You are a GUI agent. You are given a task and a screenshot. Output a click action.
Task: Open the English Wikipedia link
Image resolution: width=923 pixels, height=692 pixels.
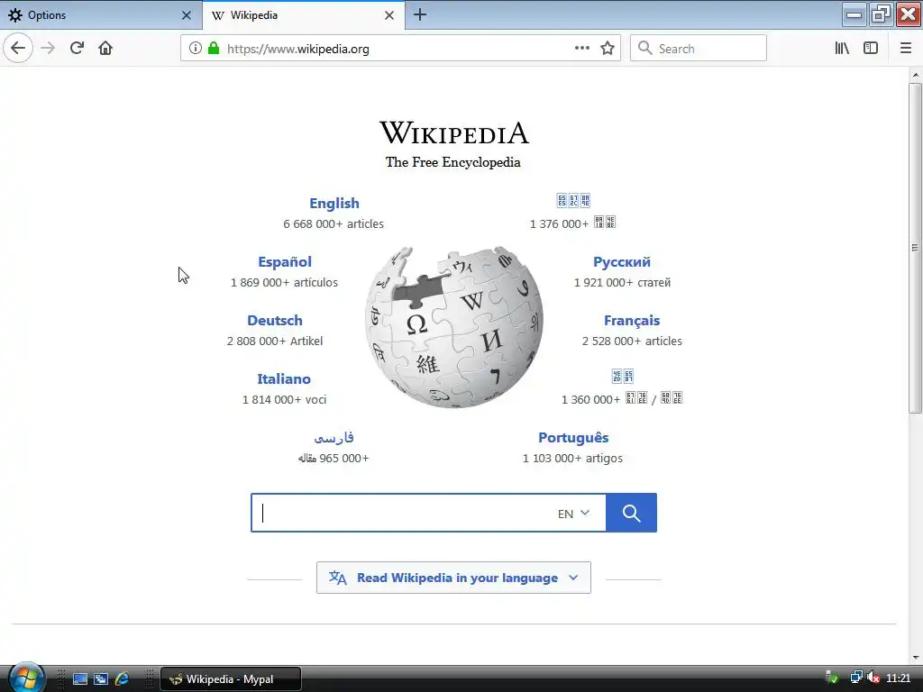click(x=334, y=203)
